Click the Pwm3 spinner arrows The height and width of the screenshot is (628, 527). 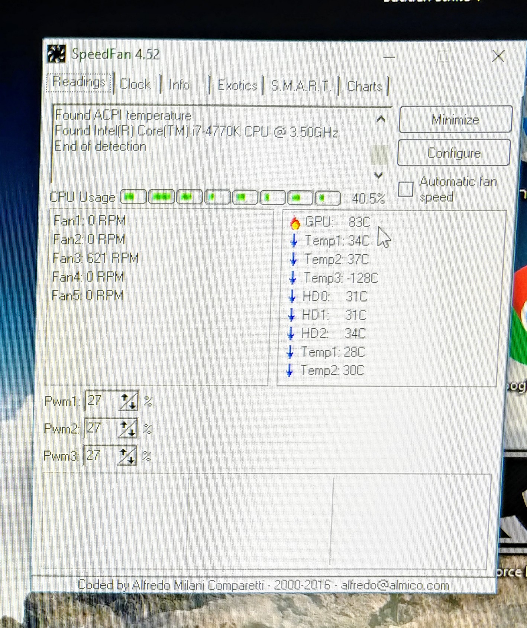tap(127, 456)
